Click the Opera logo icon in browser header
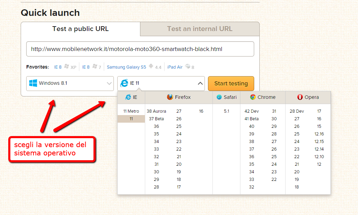The width and height of the screenshot is (358, 215). pos(300,97)
